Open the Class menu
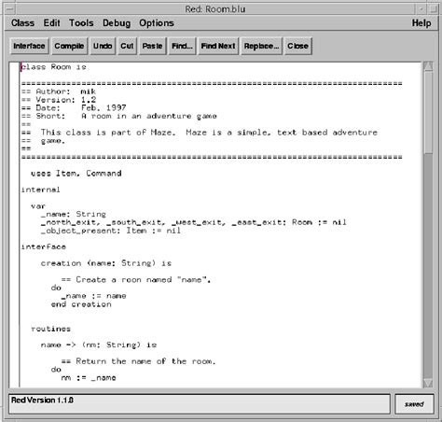 click(x=22, y=23)
